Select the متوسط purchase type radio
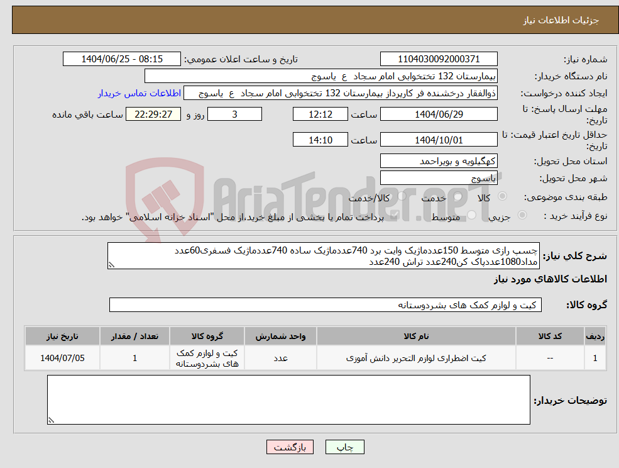Viewport: 619px width, 468px height. point(471,214)
